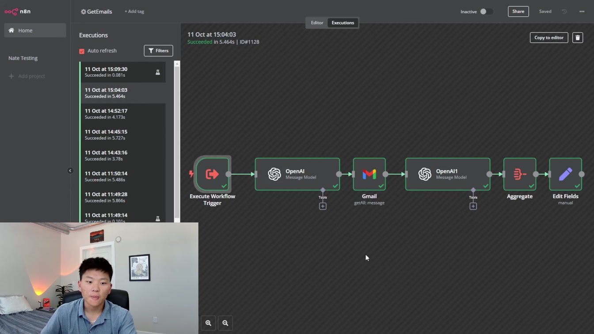Select the 11 Oct at 14:43:16 execution
This screenshot has height=334, width=594.
point(123,156)
